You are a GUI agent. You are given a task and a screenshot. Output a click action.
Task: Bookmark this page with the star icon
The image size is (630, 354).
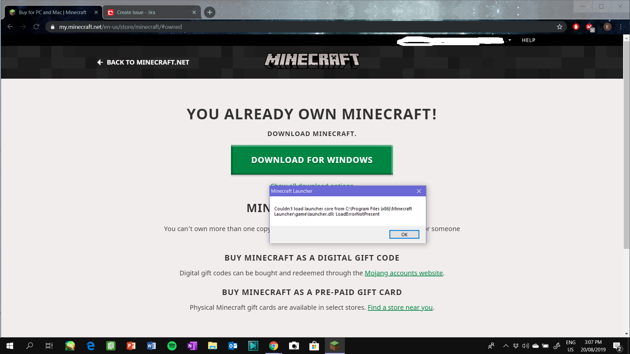[x=559, y=27]
